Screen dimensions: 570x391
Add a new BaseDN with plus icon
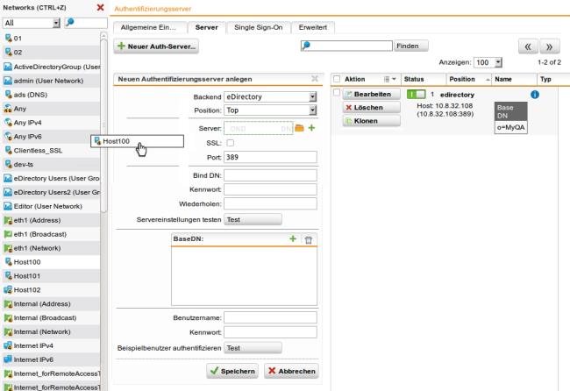[294, 238]
